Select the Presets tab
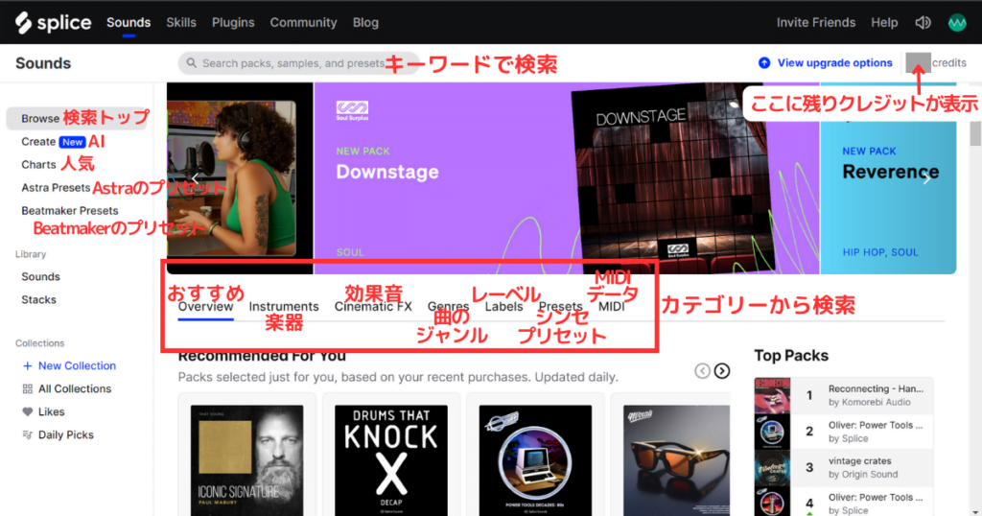Viewport: 982px width, 516px height. coord(560,306)
